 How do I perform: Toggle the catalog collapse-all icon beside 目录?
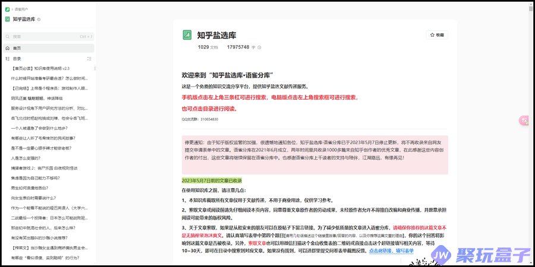[89, 59]
